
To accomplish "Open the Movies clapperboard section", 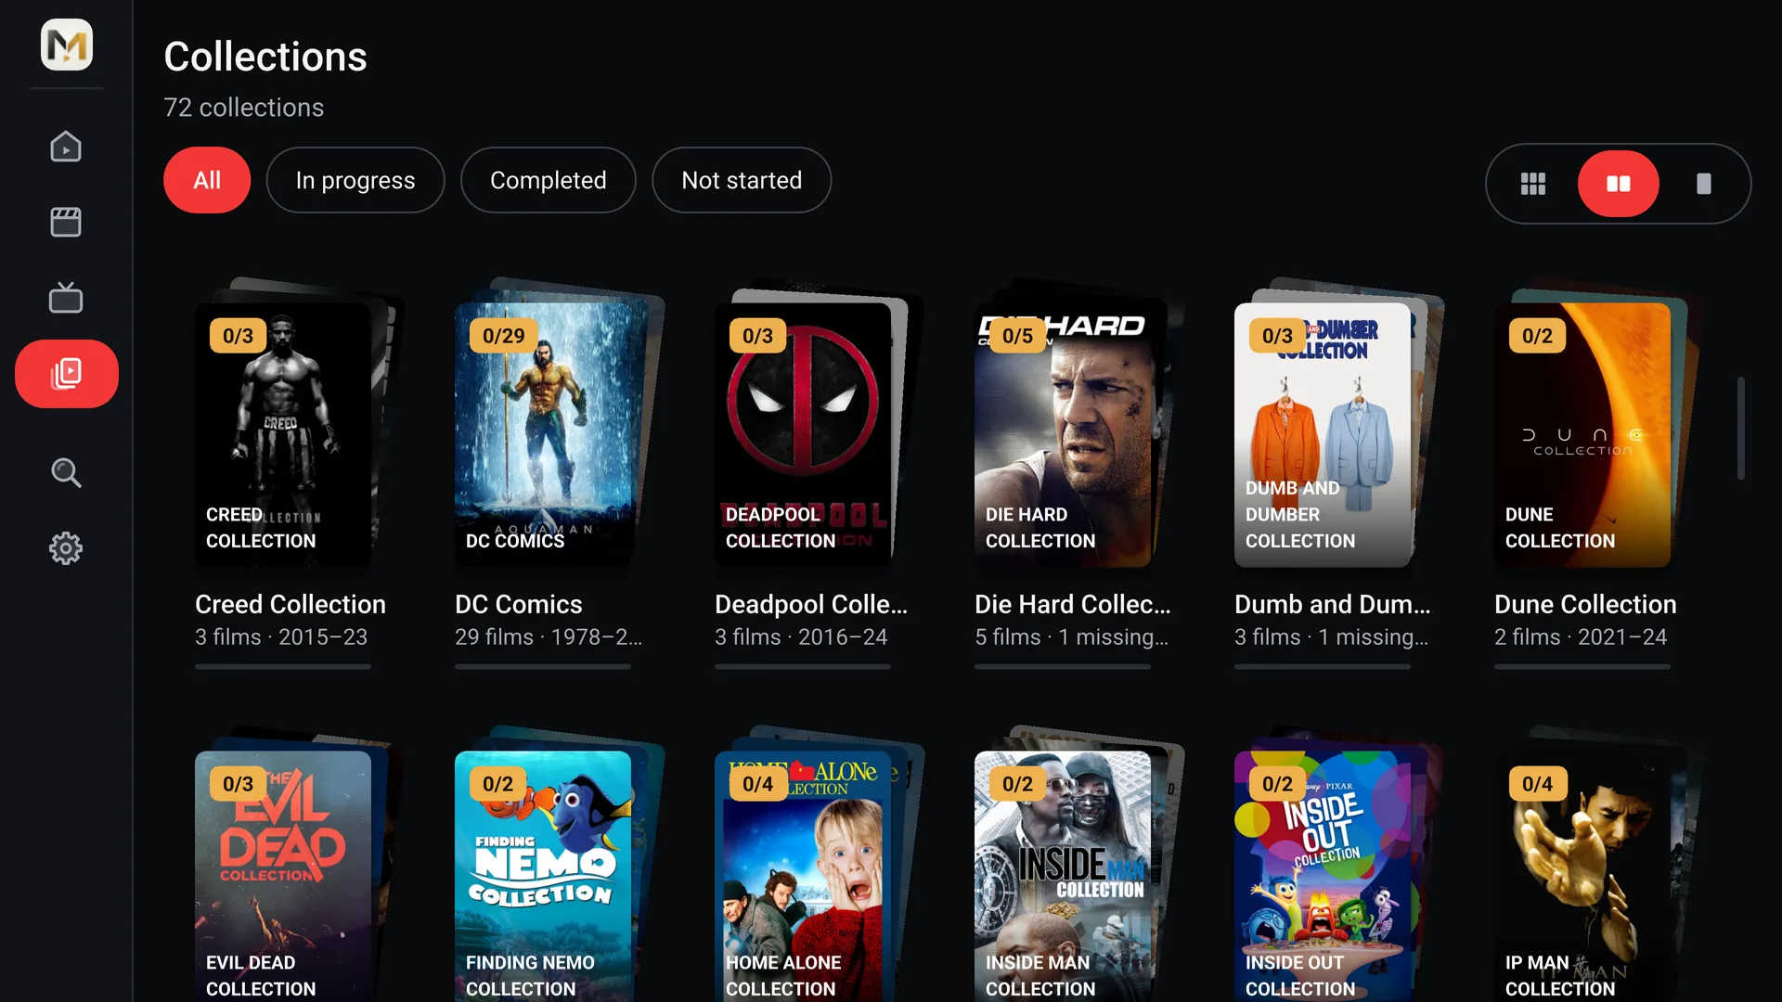I will (66, 223).
